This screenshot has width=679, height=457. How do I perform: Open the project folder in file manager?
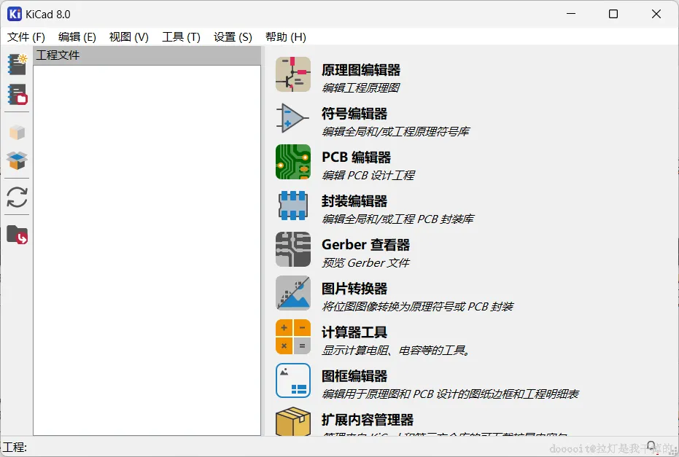pos(17,235)
